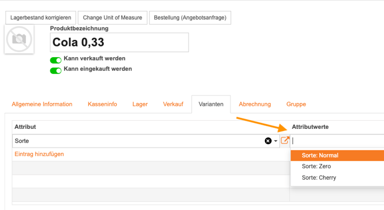Image resolution: width=384 pixels, height=210 pixels.
Task: Click the Change Unit of Measure button
Action: (x=112, y=18)
